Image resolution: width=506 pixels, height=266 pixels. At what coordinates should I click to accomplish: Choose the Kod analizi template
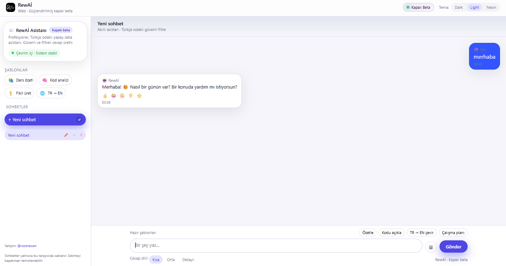pyautogui.click(x=55, y=80)
